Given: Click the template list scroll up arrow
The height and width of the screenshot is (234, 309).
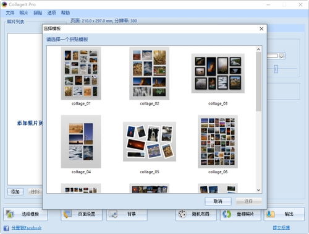Looking at the screenshot, I should point(258,50).
